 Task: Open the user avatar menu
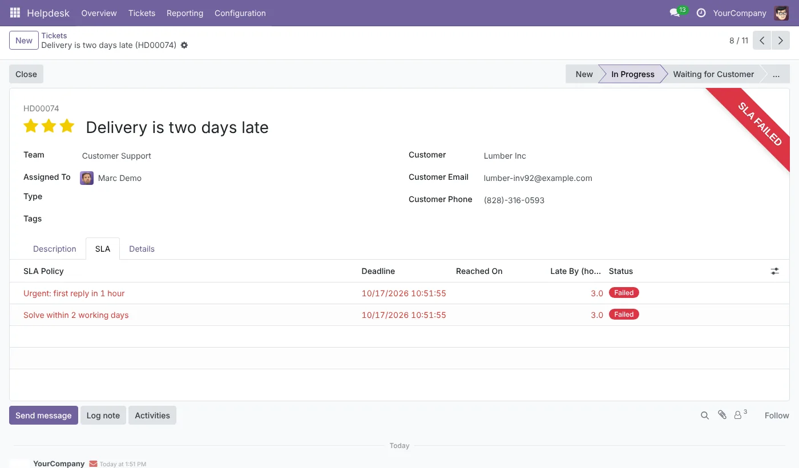[x=781, y=13]
